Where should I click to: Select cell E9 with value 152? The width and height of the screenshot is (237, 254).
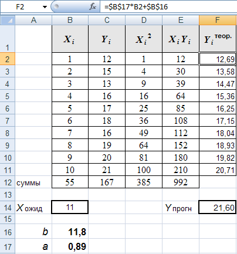click(x=181, y=145)
